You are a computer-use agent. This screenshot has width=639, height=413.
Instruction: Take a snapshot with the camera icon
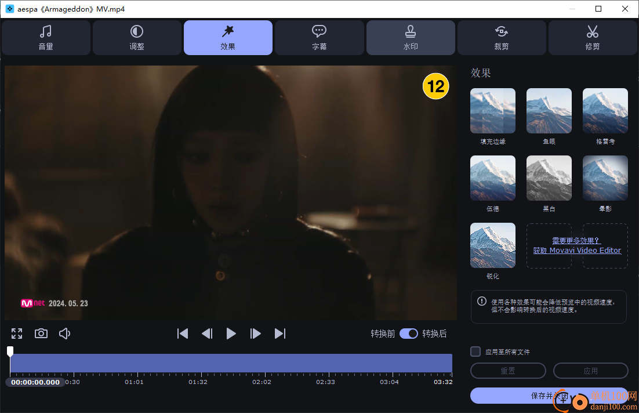point(41,334)
